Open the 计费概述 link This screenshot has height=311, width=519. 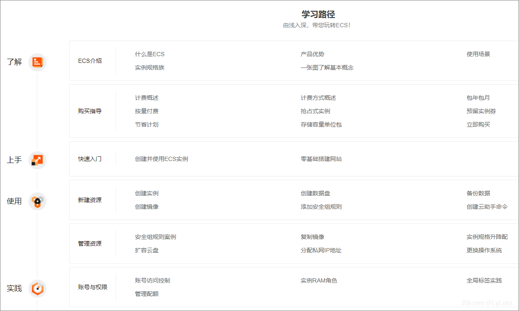click(147, 98)
